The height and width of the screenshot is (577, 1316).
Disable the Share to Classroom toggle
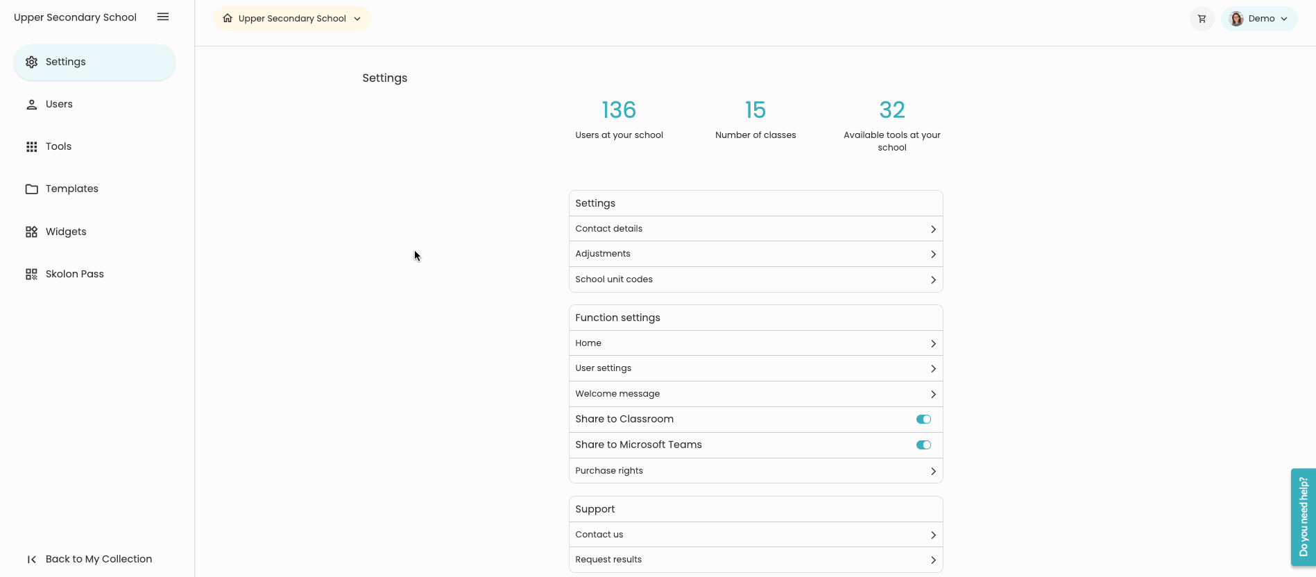tap(923, 420)
